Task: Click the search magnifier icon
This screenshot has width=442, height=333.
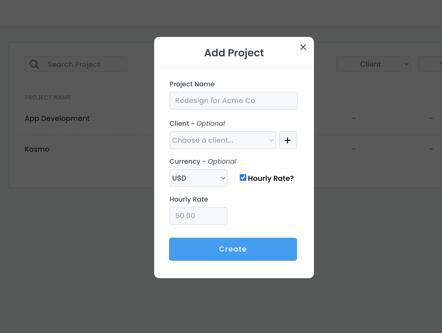Action: (x=34, y=64)
